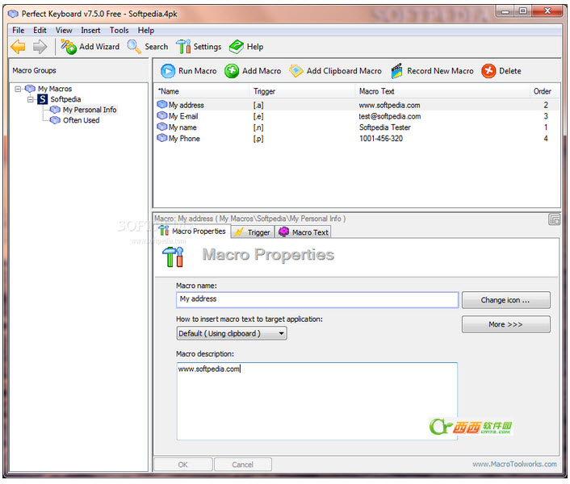Click the Often Used group cube icon
This screenshot has height=484, width=570.
(x=55, y=120)
